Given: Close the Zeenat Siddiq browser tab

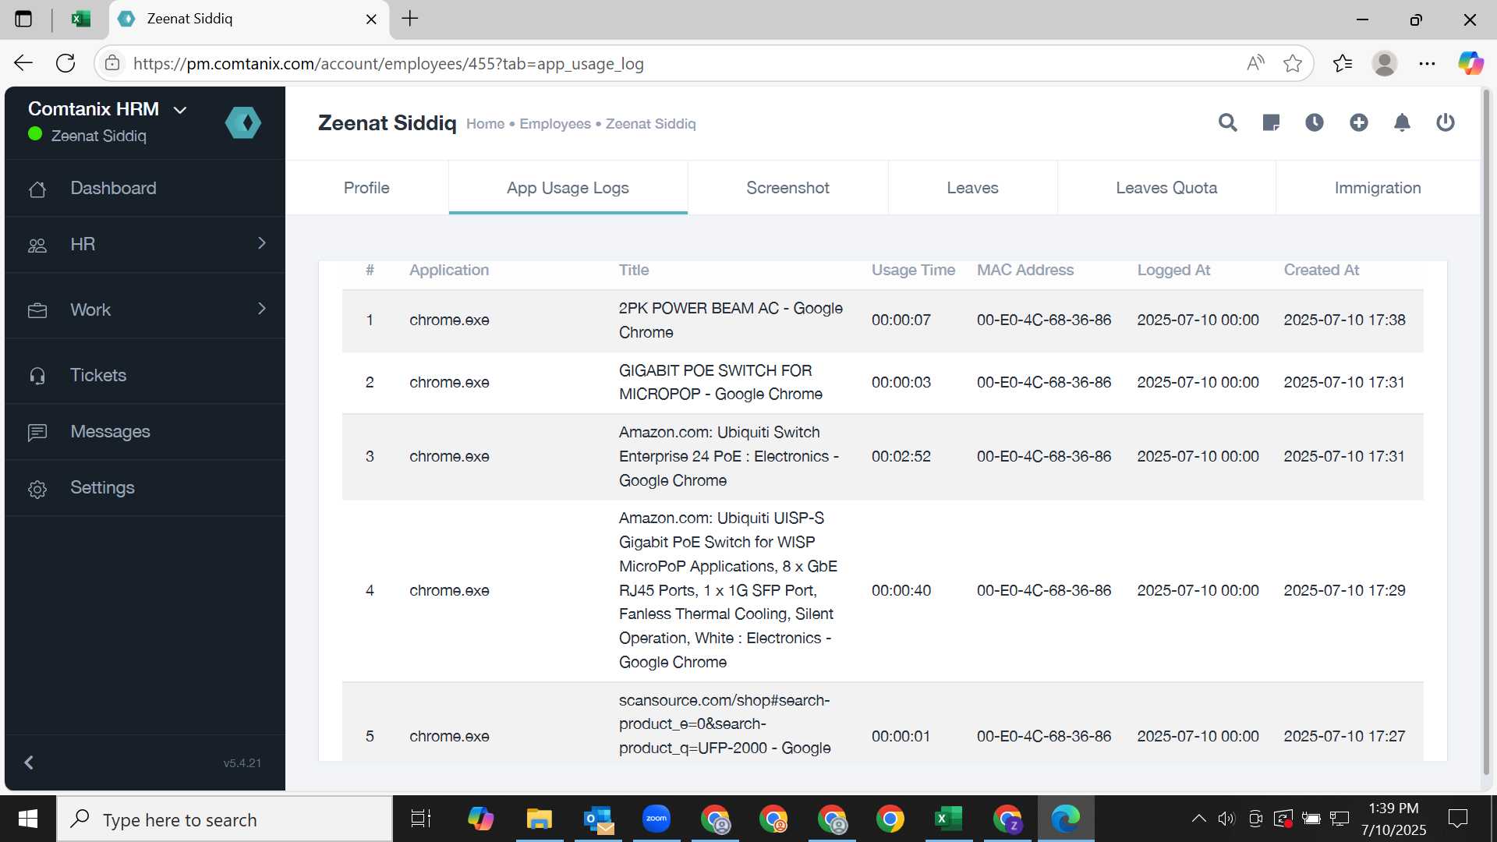Looking at the screenshot, I should point(371,19).
